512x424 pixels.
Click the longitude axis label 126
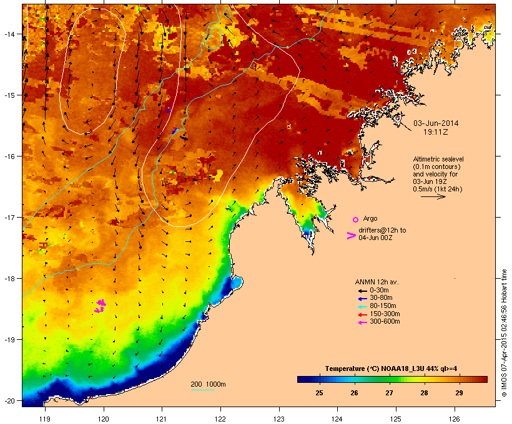[454, 419]
